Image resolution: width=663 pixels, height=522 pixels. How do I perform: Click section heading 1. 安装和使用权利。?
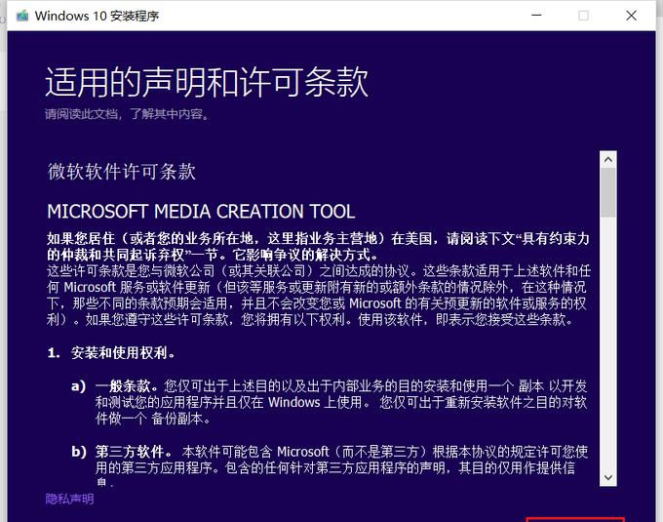point(111,353)
